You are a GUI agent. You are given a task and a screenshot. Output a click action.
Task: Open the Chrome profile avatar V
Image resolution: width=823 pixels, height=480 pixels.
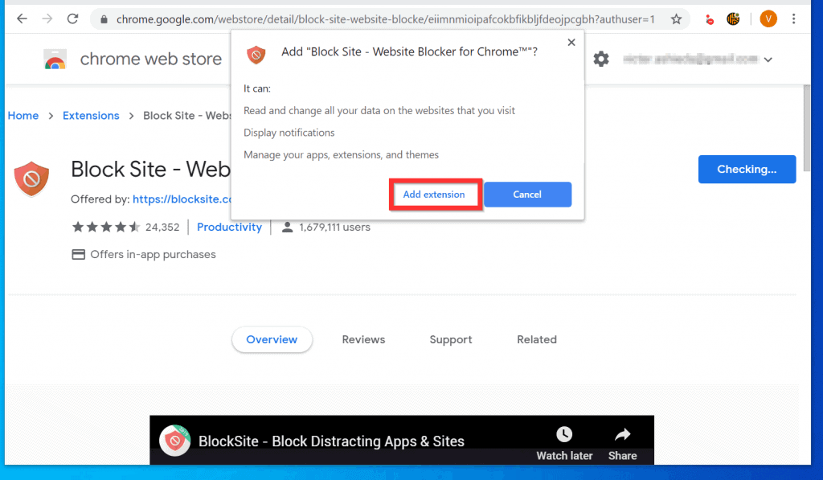(x=768, y=19)
